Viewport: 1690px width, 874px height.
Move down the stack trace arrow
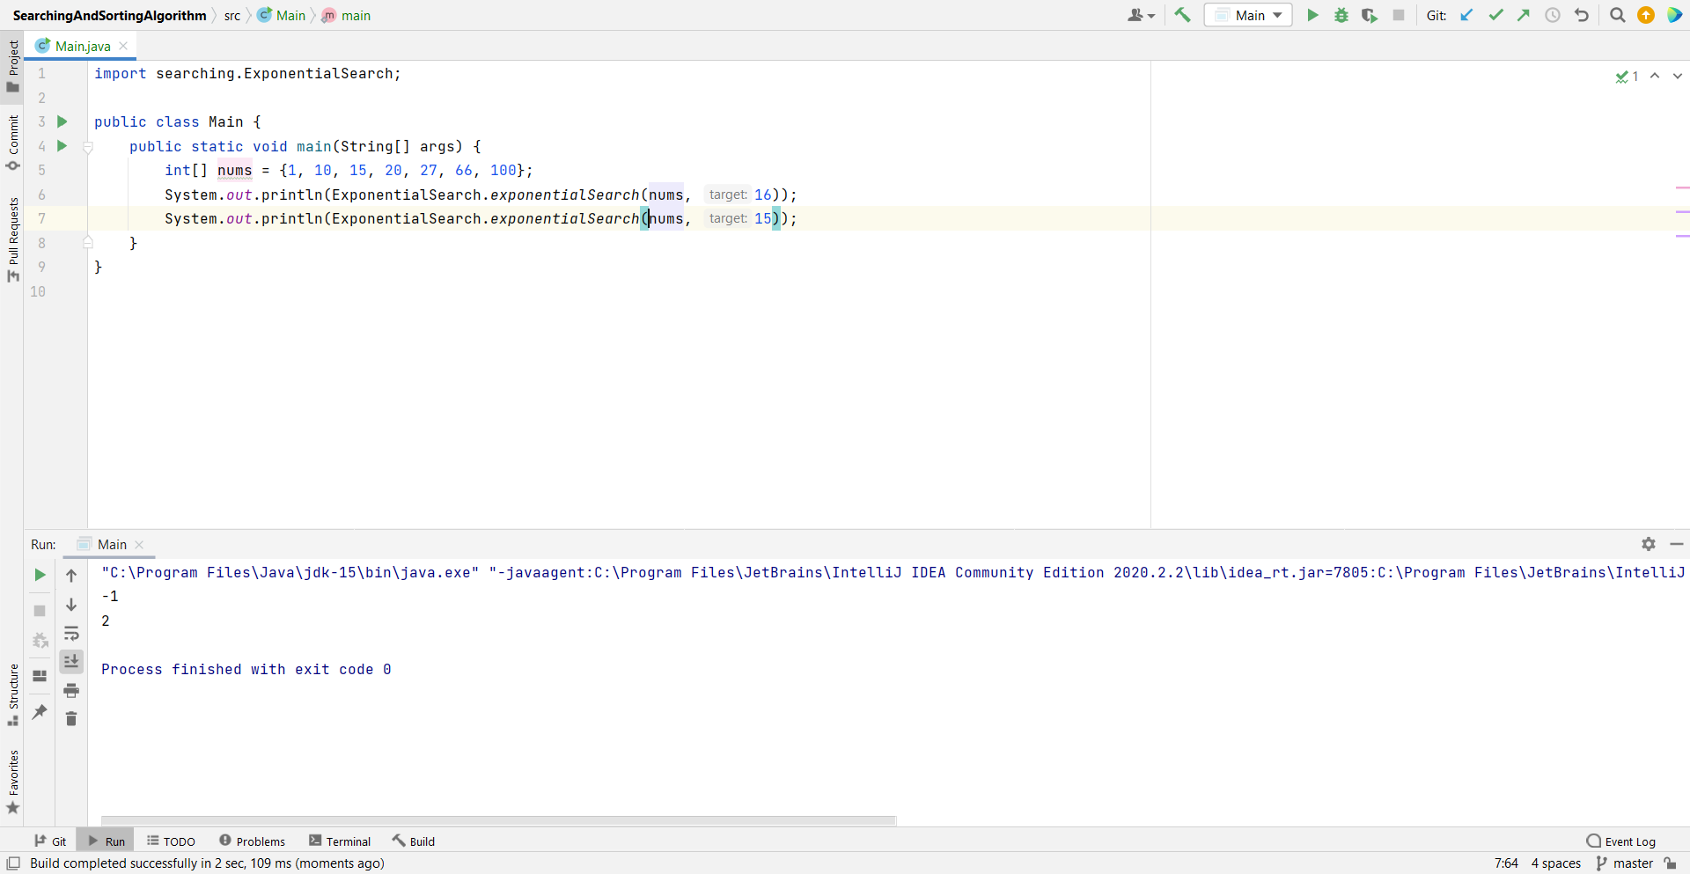coord(71,605)
